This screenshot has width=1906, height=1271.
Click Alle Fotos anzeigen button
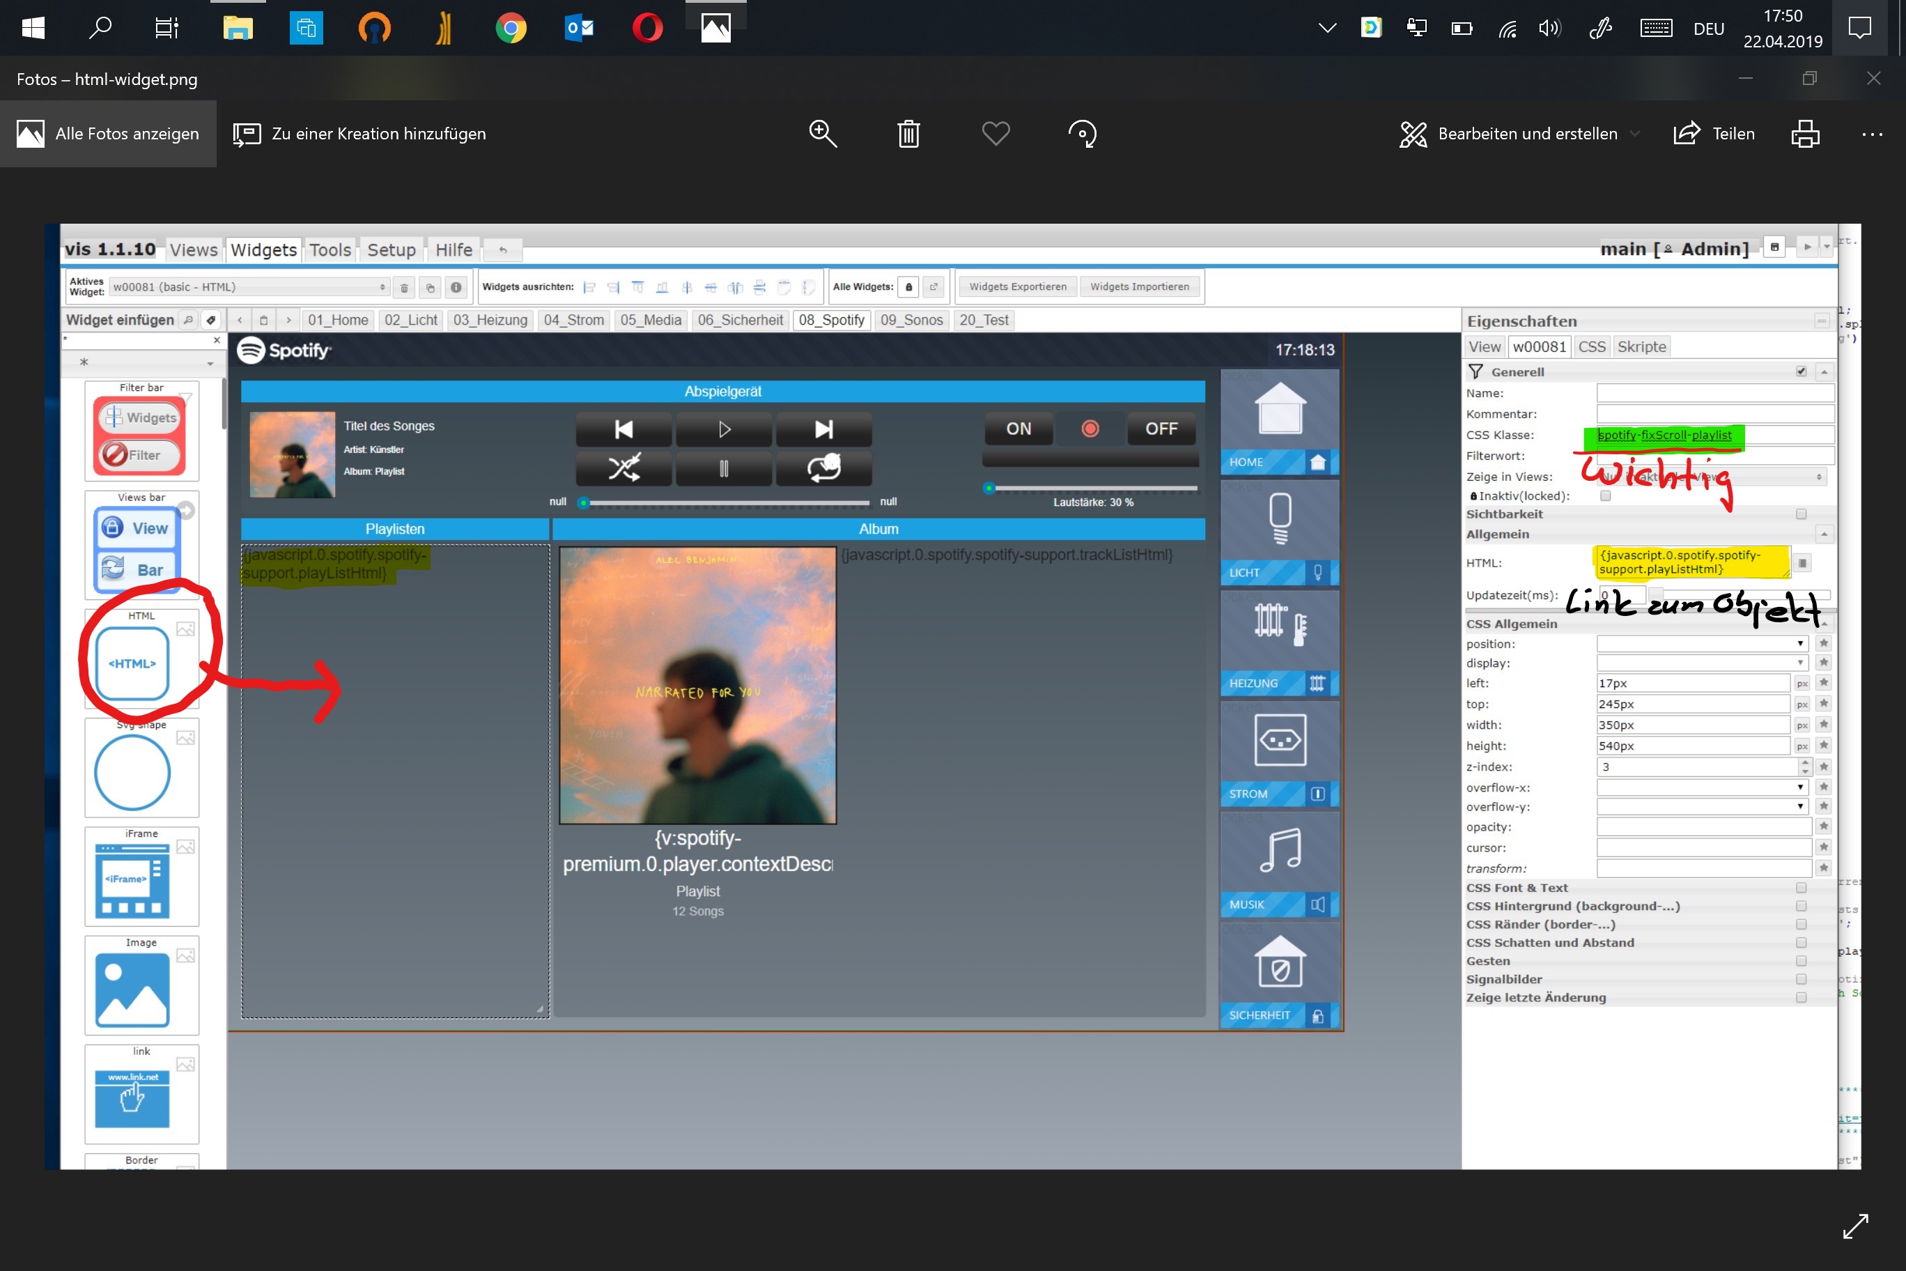tap(108, 134)
